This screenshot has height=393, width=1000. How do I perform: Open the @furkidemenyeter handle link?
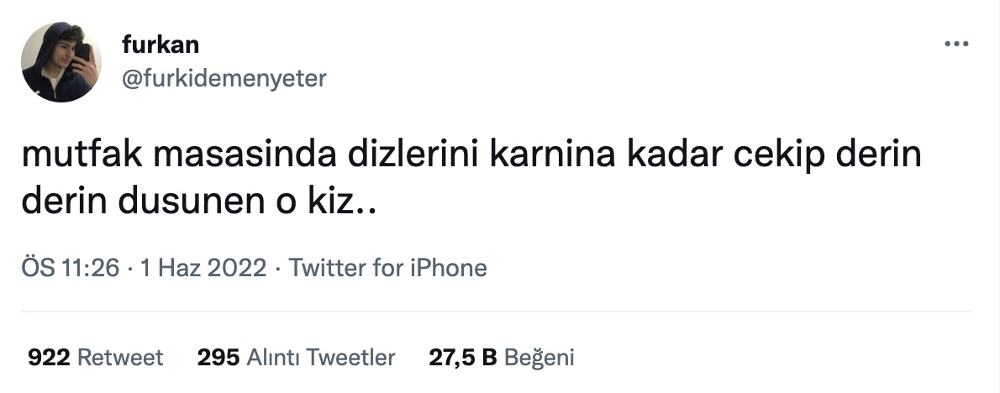pos(224,78)
